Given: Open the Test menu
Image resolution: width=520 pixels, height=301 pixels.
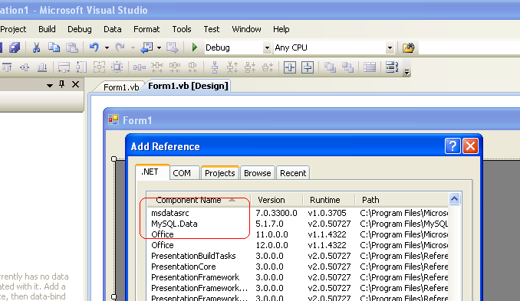Looking at the screenshot, I should click(x=212, y=29).
